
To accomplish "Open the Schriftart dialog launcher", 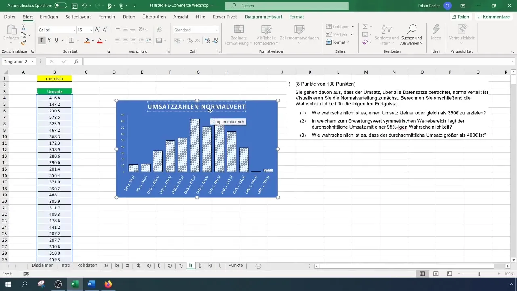I will coord(108,52).
